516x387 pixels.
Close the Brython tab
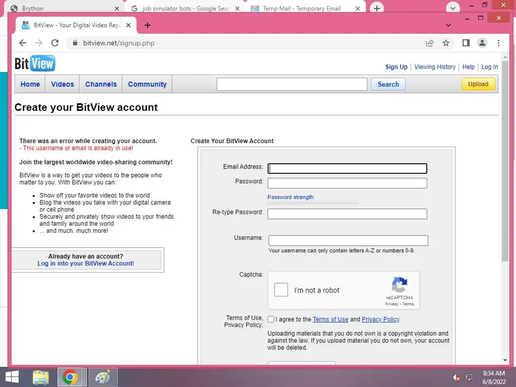[117, 8]
